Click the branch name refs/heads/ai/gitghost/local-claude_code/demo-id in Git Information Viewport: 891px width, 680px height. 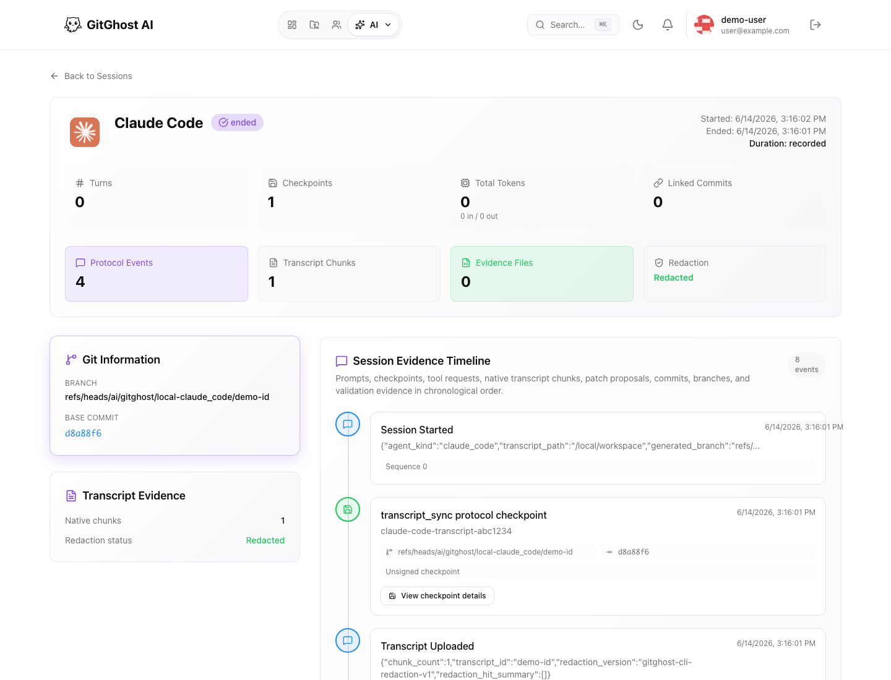click(167, 397)
